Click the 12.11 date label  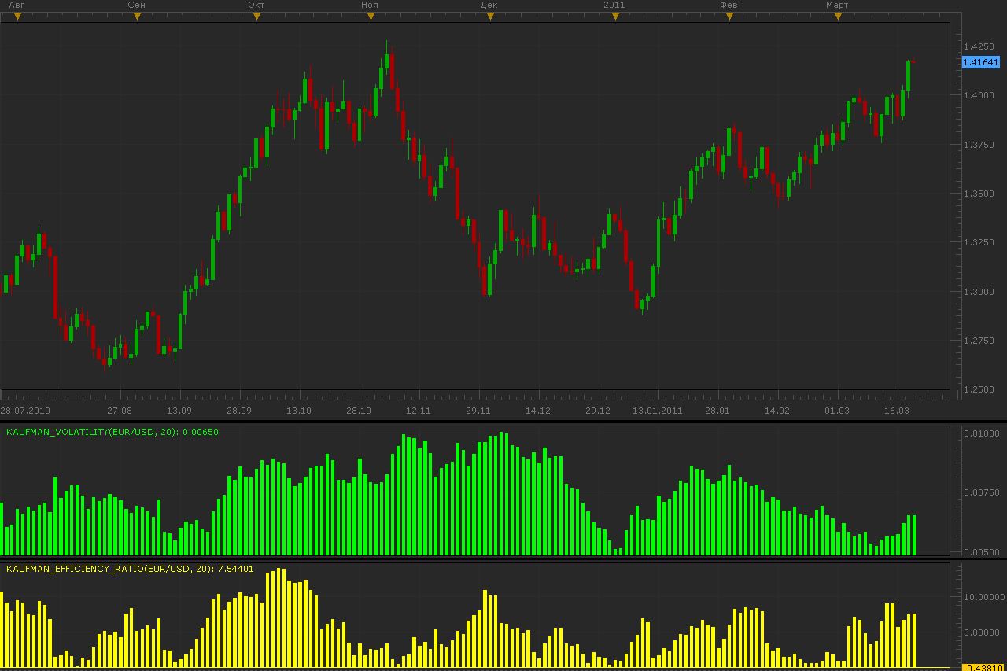pyautogui.click(x=419, y=411)
